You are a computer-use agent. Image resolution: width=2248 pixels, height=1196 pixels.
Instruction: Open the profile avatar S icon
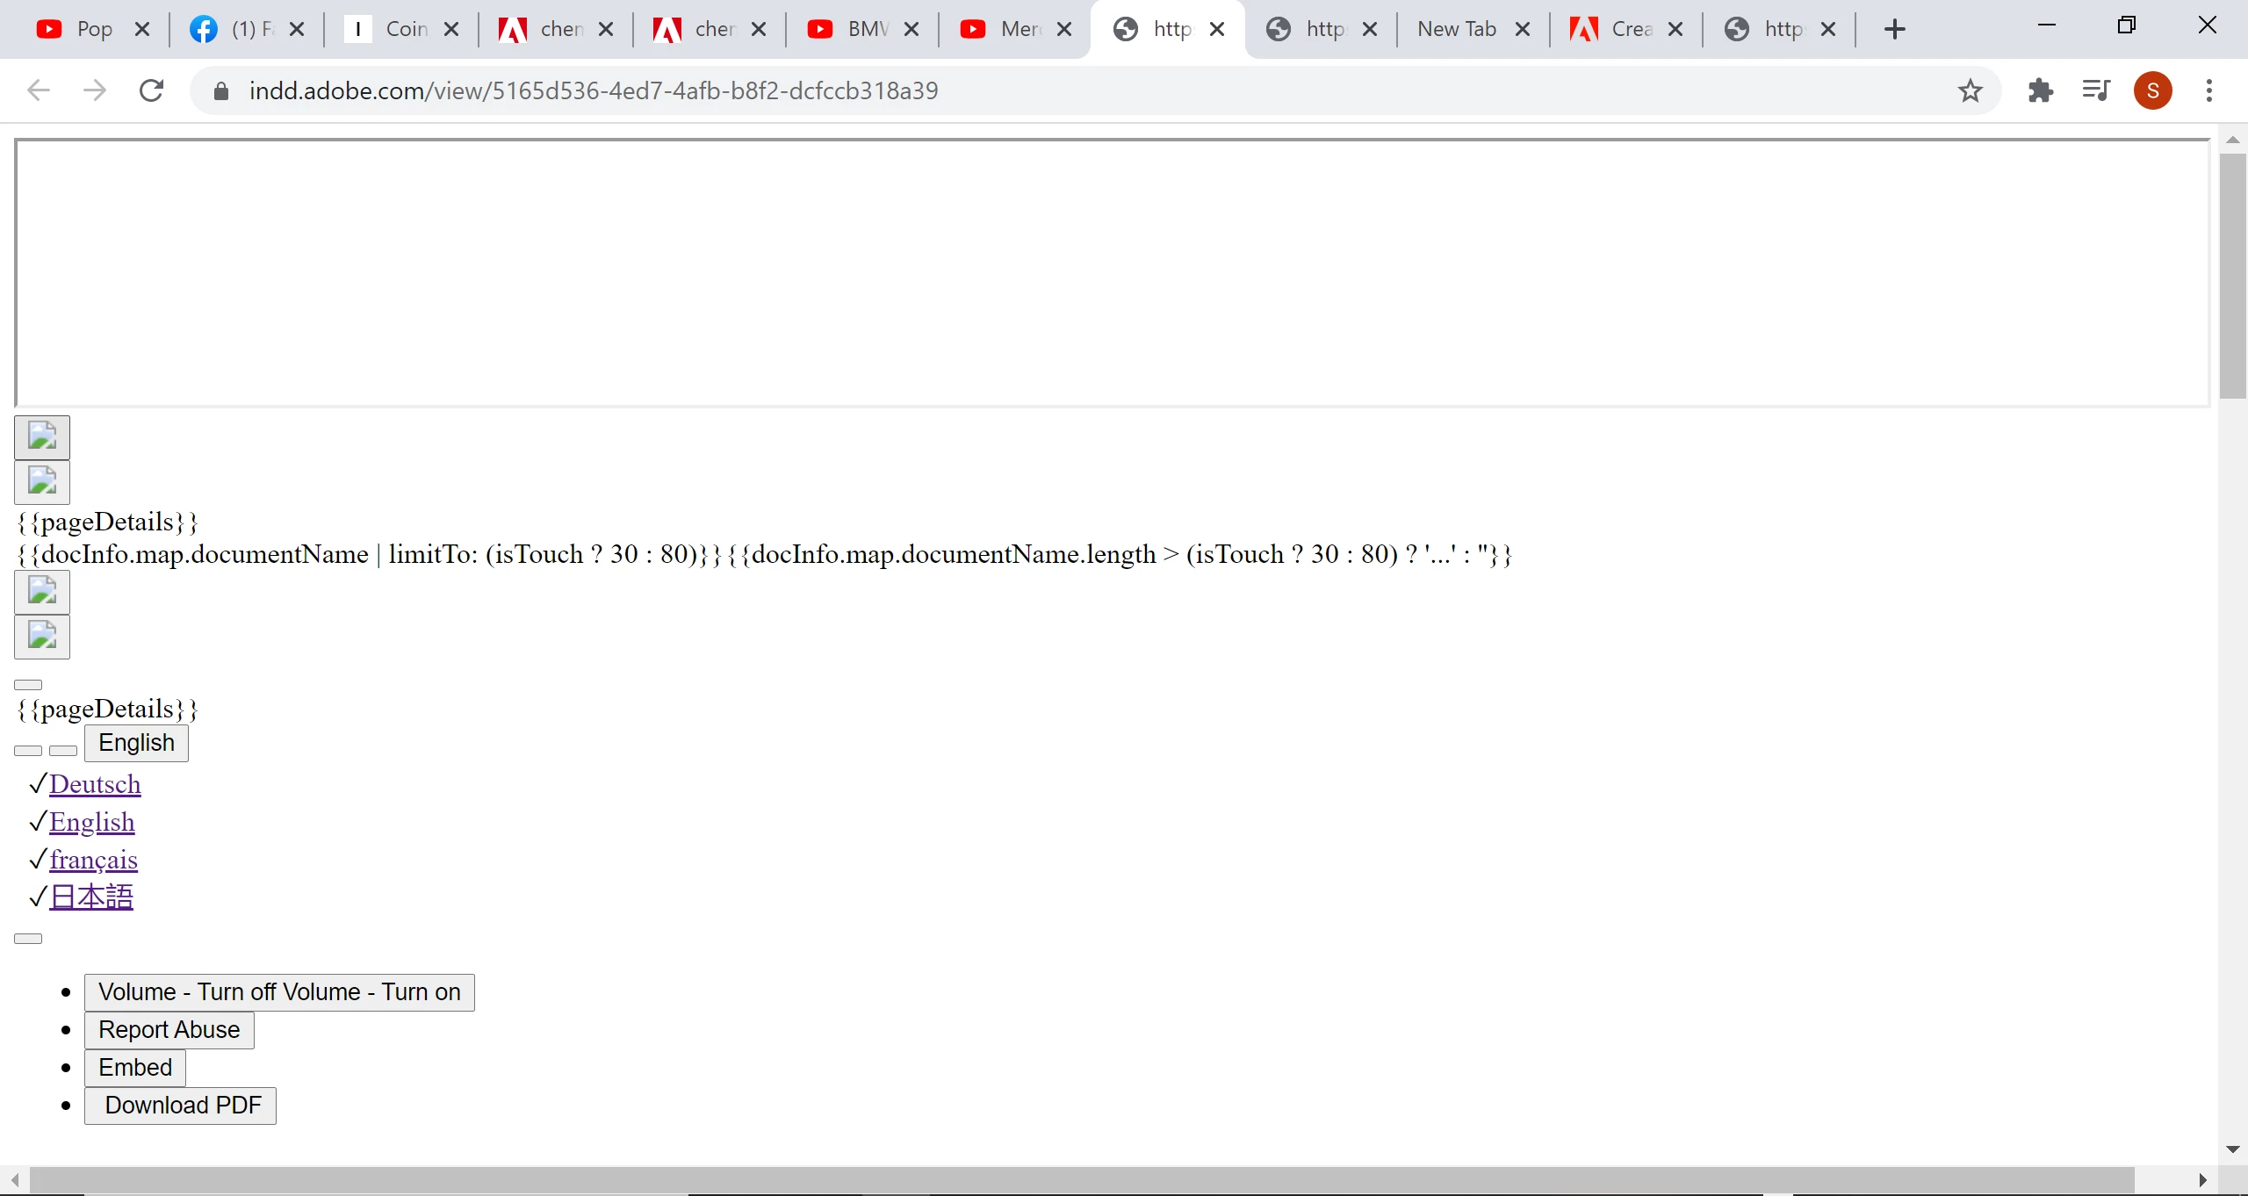(x=2152, y=90)
